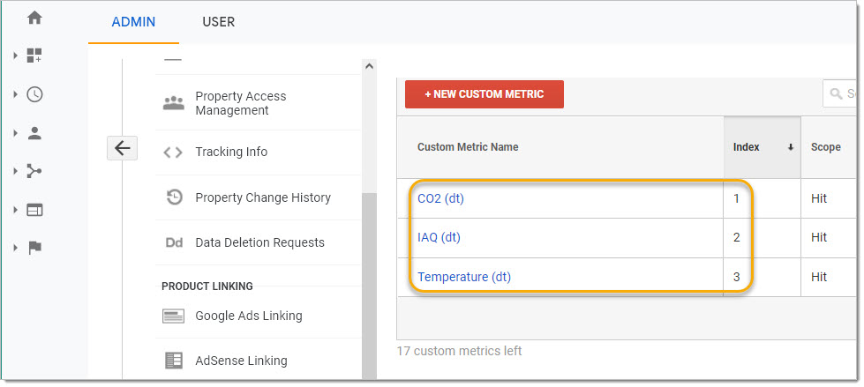864x387 pixels.
Task: Expand the Realtime section arrow
Action: coord(15,95)
